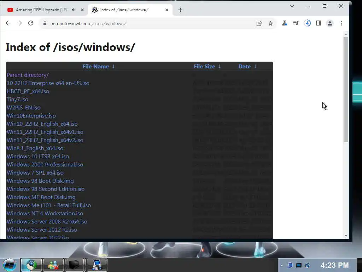Screen dimensions: 362x272
Task: Open Windows ME Boot Disk.img link
Action: tap(41, 197)
